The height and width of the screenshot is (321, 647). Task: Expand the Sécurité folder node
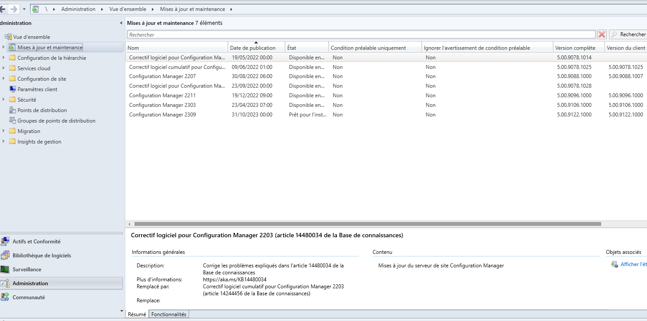pyautogui.click(x=3, y=100)
